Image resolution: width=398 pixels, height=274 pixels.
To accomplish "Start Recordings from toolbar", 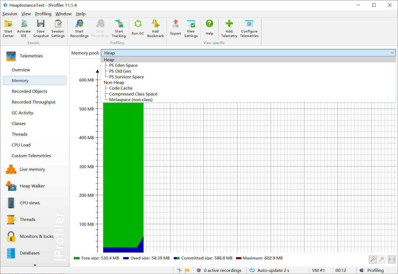I will [79, 28].
